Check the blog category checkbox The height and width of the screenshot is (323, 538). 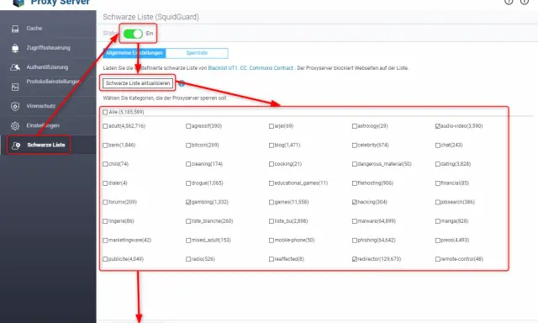tap(272, 146)
